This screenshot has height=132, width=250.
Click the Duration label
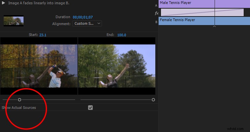(x=63, y=17)
